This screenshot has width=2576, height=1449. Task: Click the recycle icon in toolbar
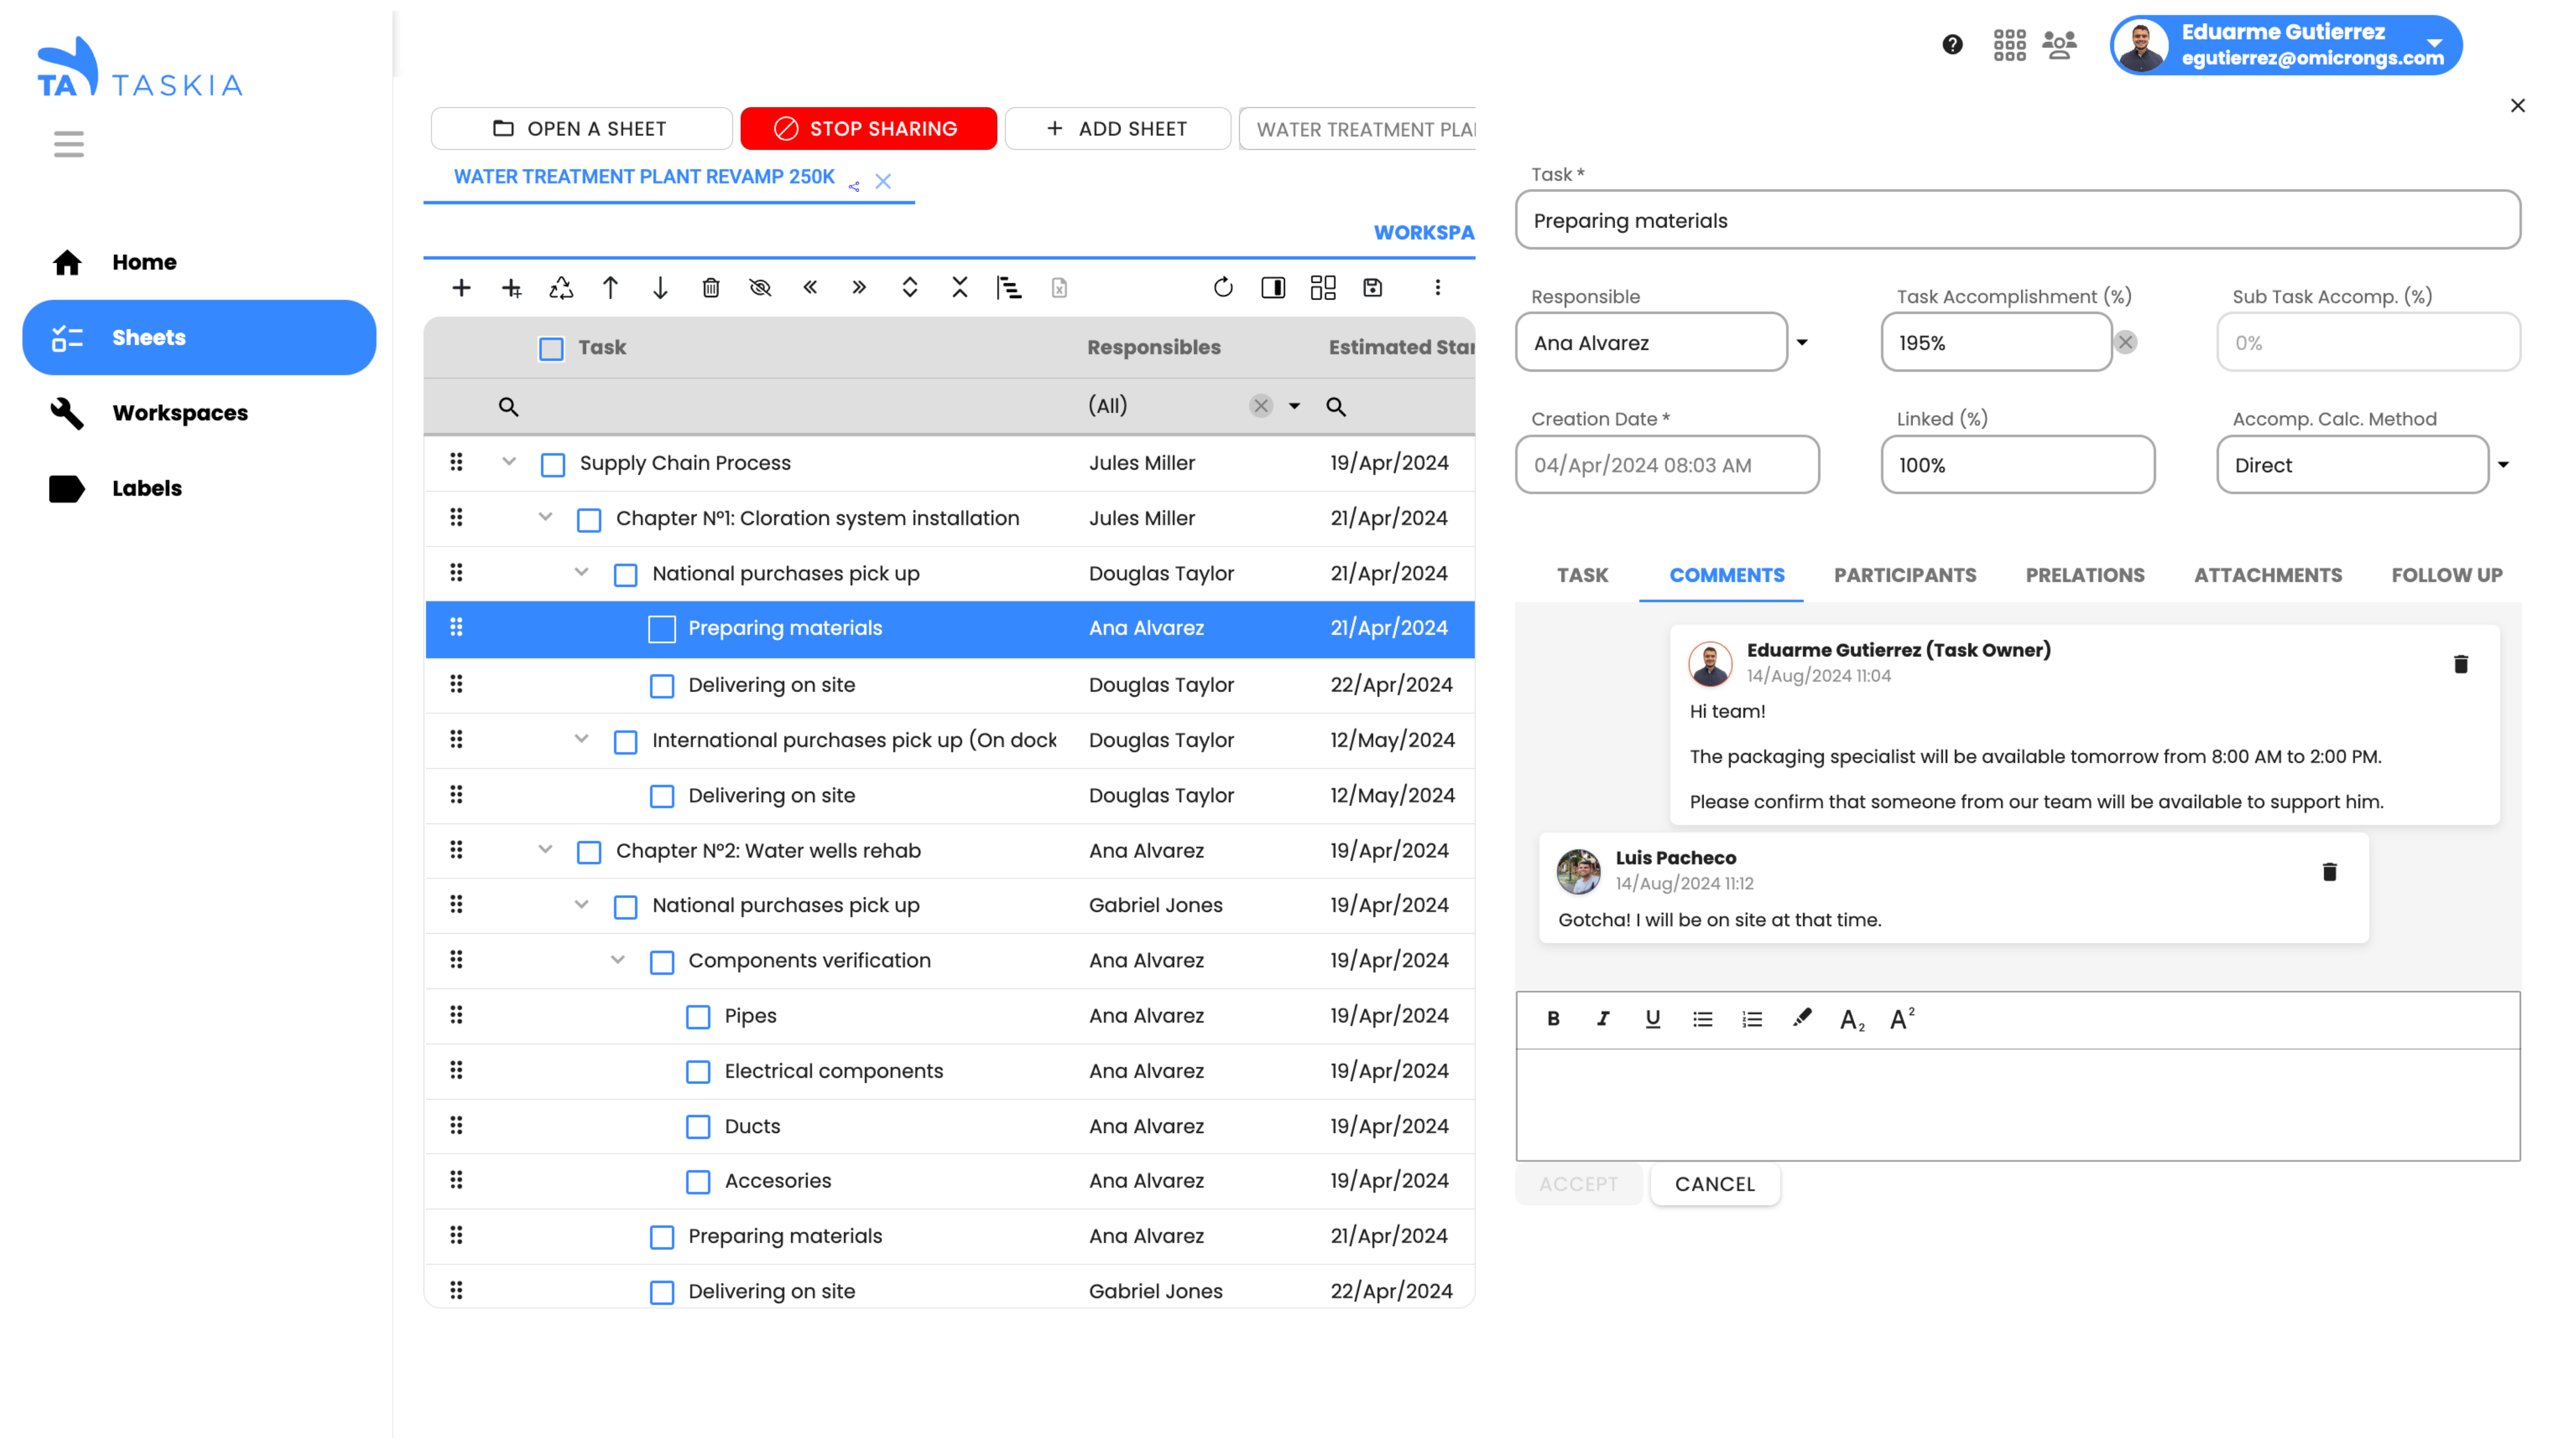(561, 288)
